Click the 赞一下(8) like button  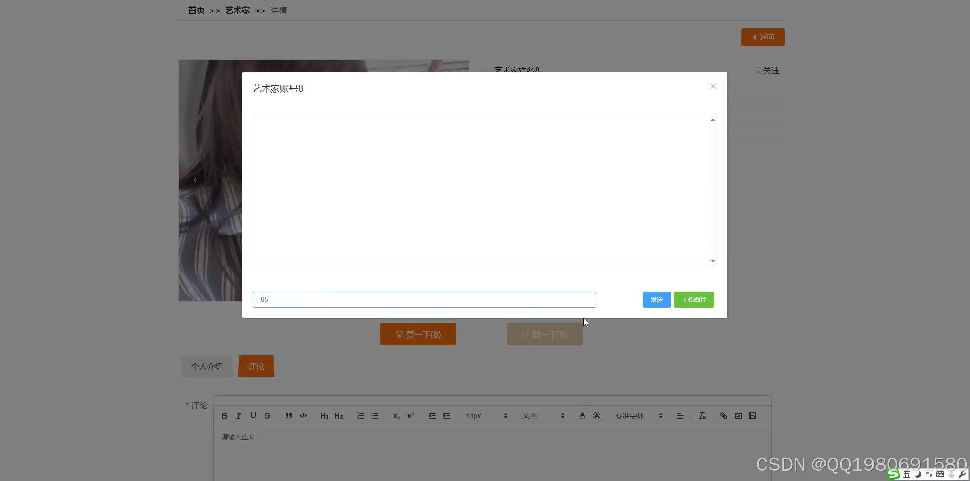[418, 334]
